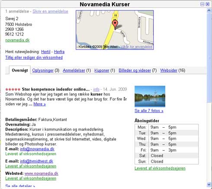This screenshot has width=212, height=189.
Task: Click the 'Stor kompetence indenfor online...' review title
Action: click(x=56, y=89)
